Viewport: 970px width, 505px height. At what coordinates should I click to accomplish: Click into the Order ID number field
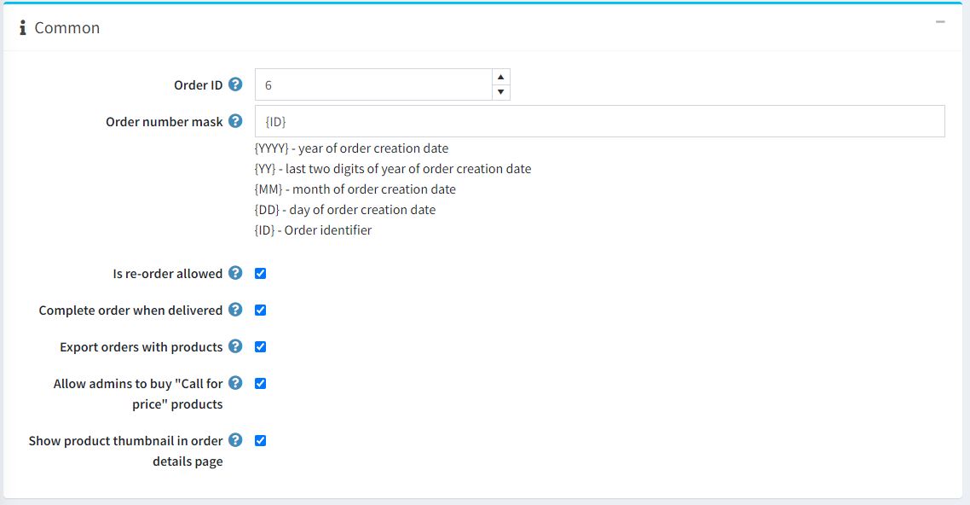point(373,85)
